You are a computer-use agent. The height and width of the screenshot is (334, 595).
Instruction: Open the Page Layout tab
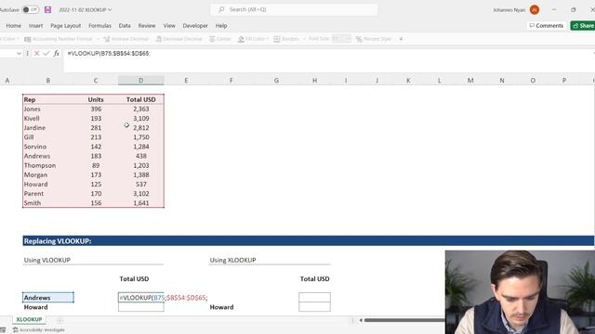tap(66, 26)
